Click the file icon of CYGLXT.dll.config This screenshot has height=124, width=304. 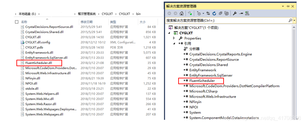pyautogui.click(x=22, y=42)
